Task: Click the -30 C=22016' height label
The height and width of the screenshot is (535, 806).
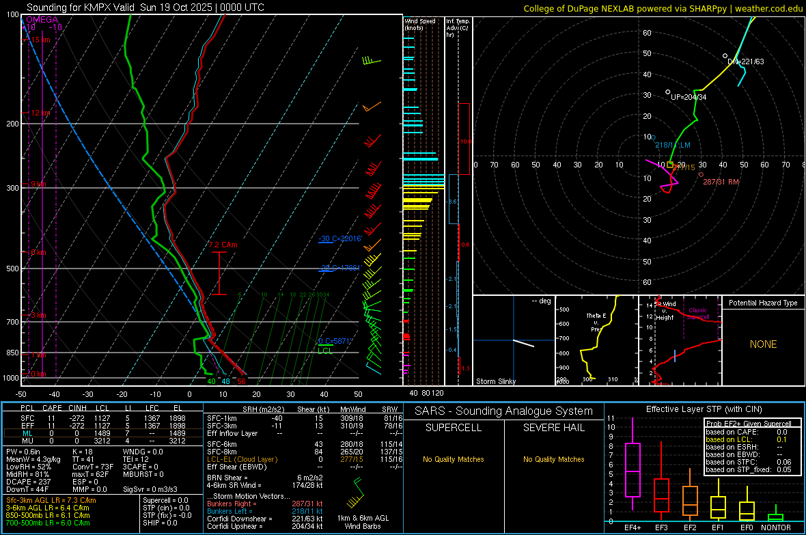Action: pos(339,238)
